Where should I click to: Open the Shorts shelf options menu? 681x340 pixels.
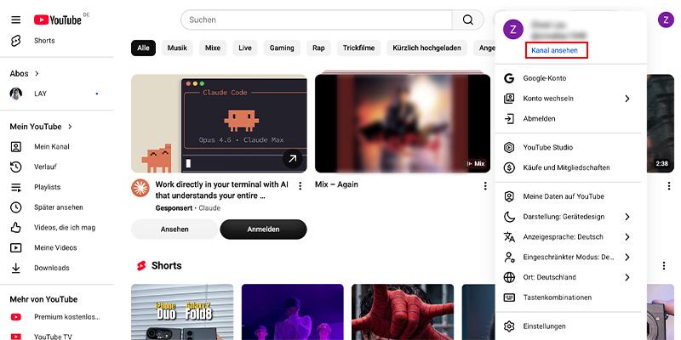click(663, 265)
